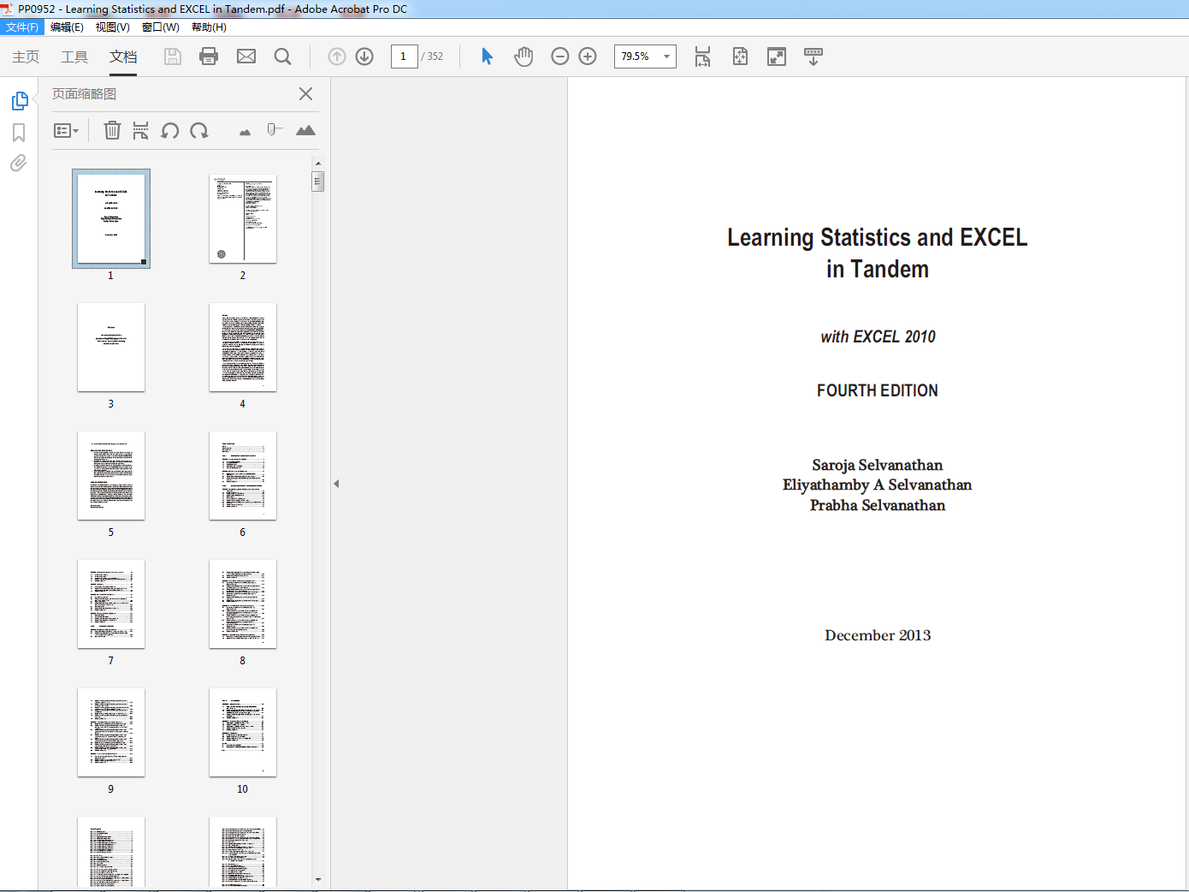Click 'Prabha Selvanathan' author line
The height and width of the screenshot is (892, 1189).
(x=878, y=505)
